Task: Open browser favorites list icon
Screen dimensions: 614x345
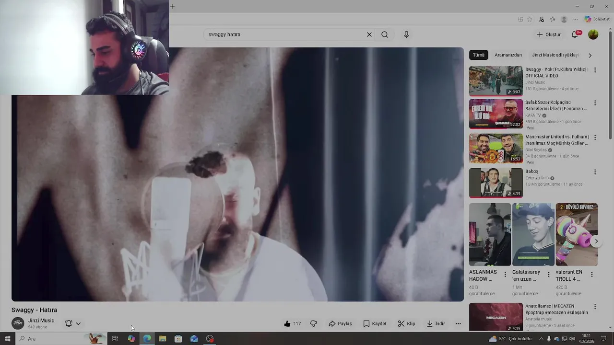Action: click(553, 19)
